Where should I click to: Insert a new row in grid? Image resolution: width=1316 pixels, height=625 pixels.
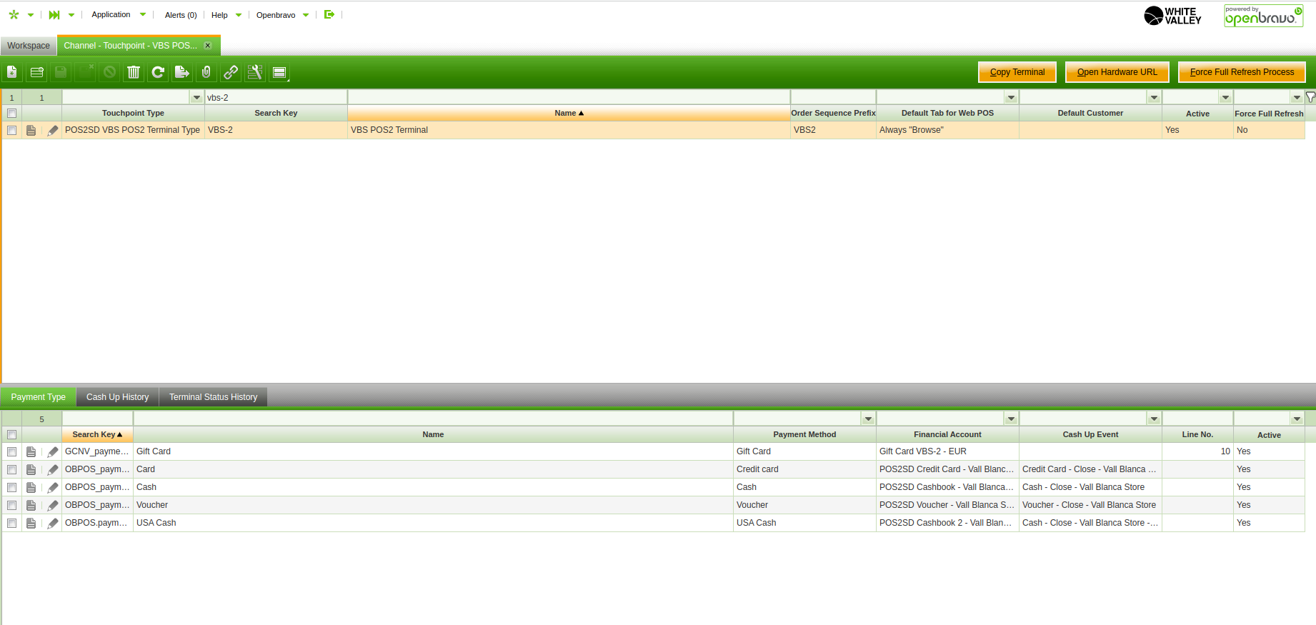(x=37, y=72)
